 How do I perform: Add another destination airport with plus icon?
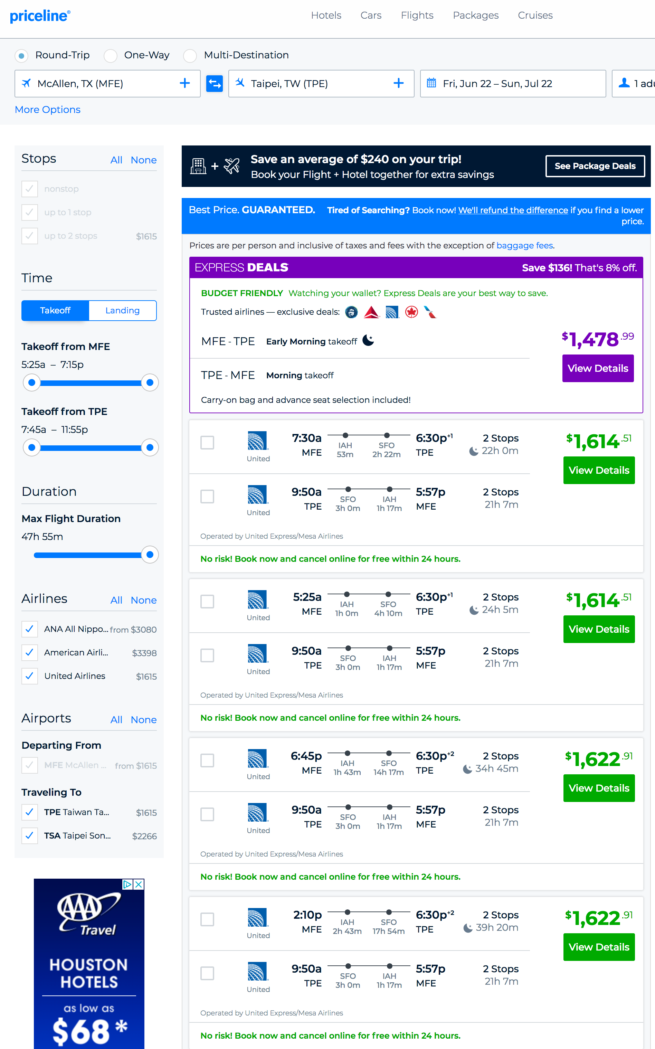399,83
